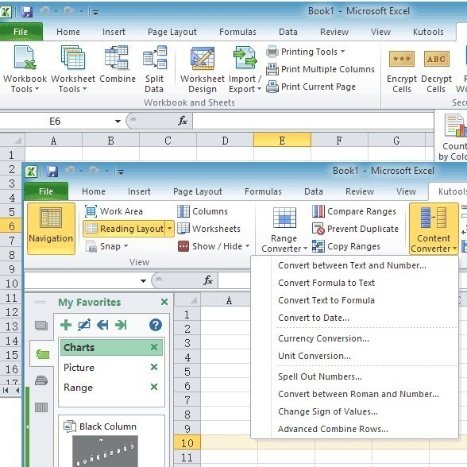Click the Content Converter dropdown button
The height and width of the screenshot is (467, 467).
click(x=434, y=229)
